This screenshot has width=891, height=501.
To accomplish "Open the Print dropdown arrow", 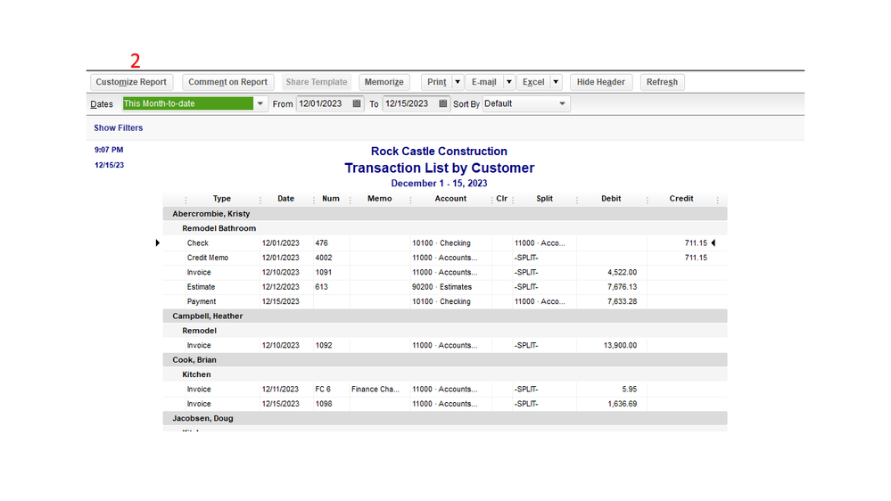I will [x=458, y=82].
